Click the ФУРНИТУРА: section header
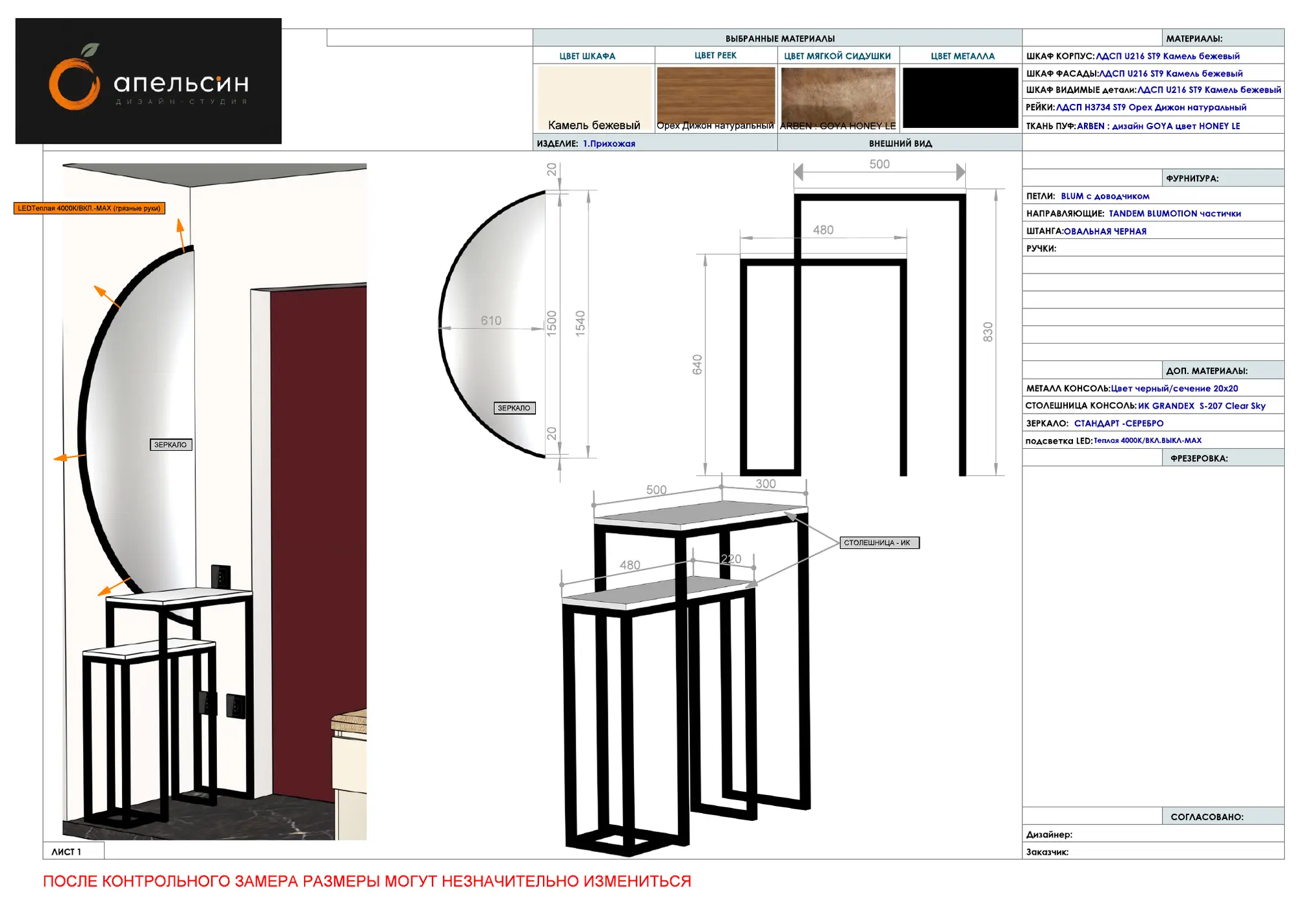 coord(1222,178)
